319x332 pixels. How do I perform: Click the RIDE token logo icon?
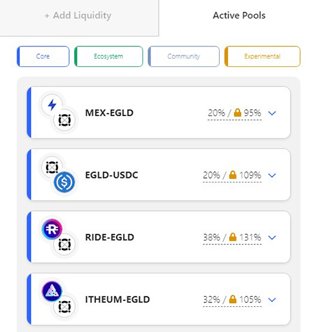coord(52,229)
